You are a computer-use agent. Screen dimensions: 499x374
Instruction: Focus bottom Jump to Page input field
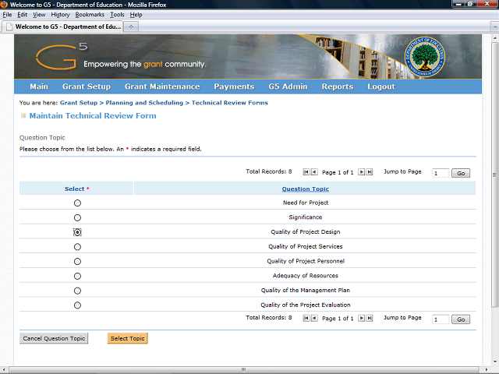click(x=441, y=319)
